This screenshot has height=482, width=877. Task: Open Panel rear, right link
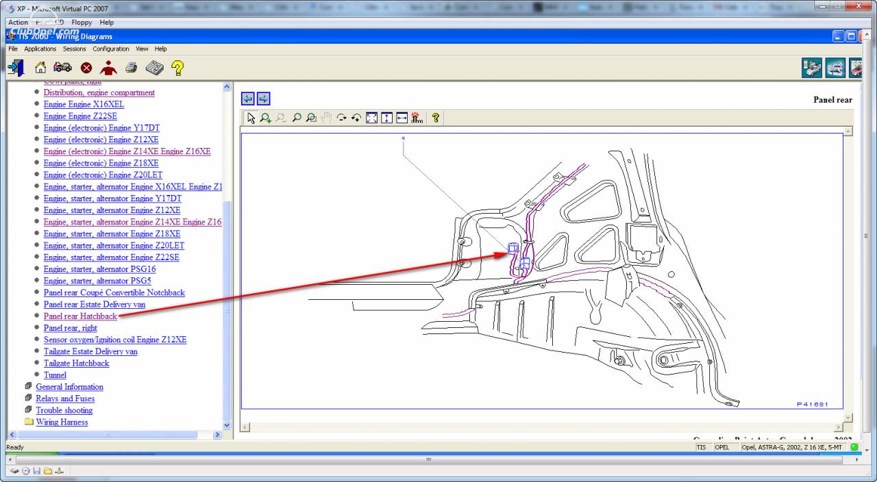click(71, 328)
